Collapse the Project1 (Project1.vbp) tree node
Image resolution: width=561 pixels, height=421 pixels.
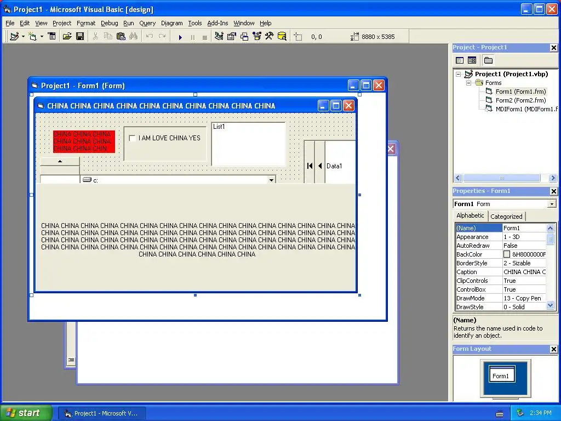tap(459, 74)
